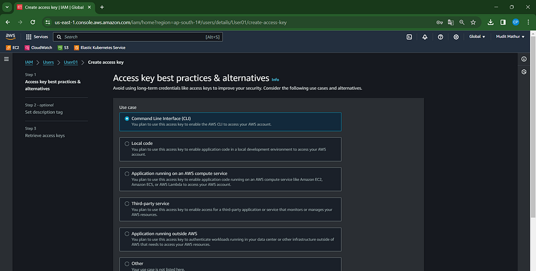Image resolution: width=536 pixels, height=271 pixels.
Task: Open the Chrome profile avatar
Action: coord(516,22)
